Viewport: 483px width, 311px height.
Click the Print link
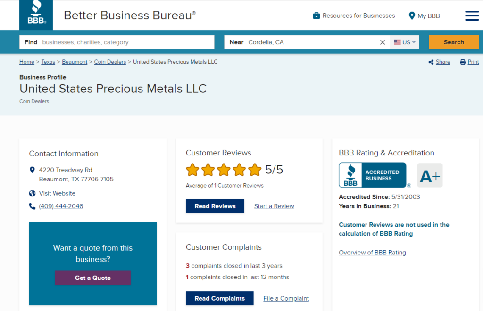(x=473, y=62)
